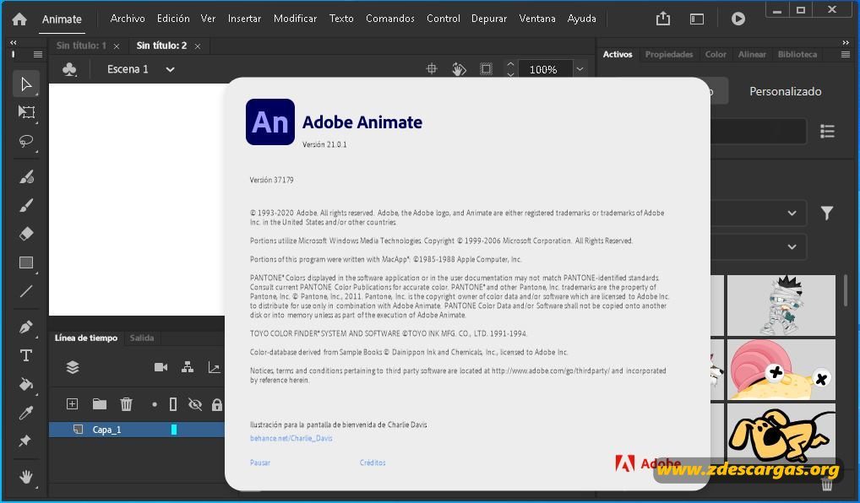Expand the first Assets category dropdown chevron
Image resolution: width=860 pixels, height=503 pixels.
point(792,214)
